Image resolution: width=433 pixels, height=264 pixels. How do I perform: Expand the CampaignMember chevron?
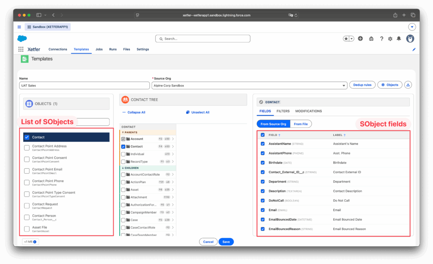click(173, 213)
